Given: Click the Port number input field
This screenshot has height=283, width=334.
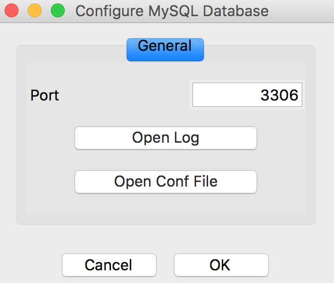Looking at the screenshot, I should 247,95.
